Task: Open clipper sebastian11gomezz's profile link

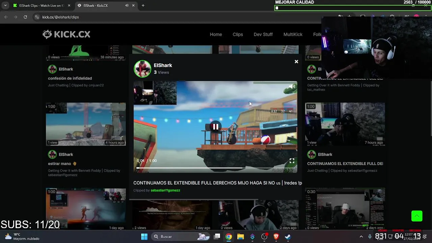Action: pyautogui.click(x=165, y=190)
